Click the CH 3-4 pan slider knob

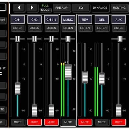(51, 39)
